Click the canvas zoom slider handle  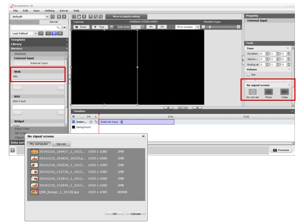coord(210,27)
